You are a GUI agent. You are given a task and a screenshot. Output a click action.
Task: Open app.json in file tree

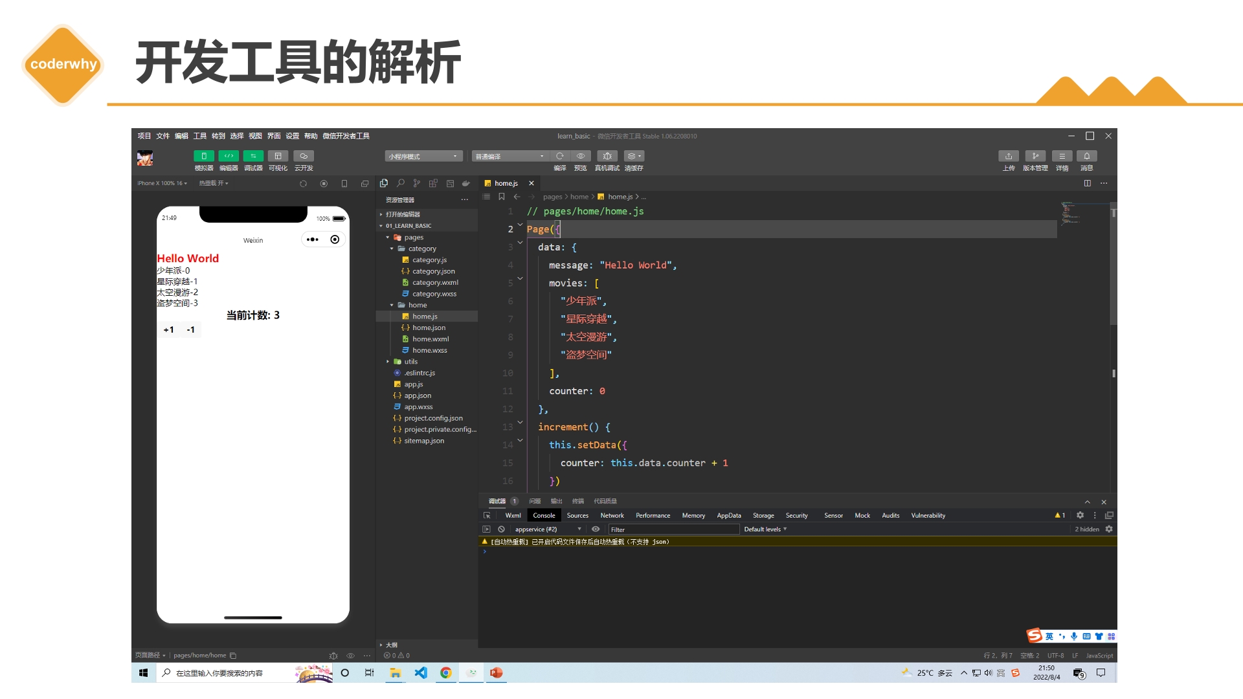click(427, 395)
